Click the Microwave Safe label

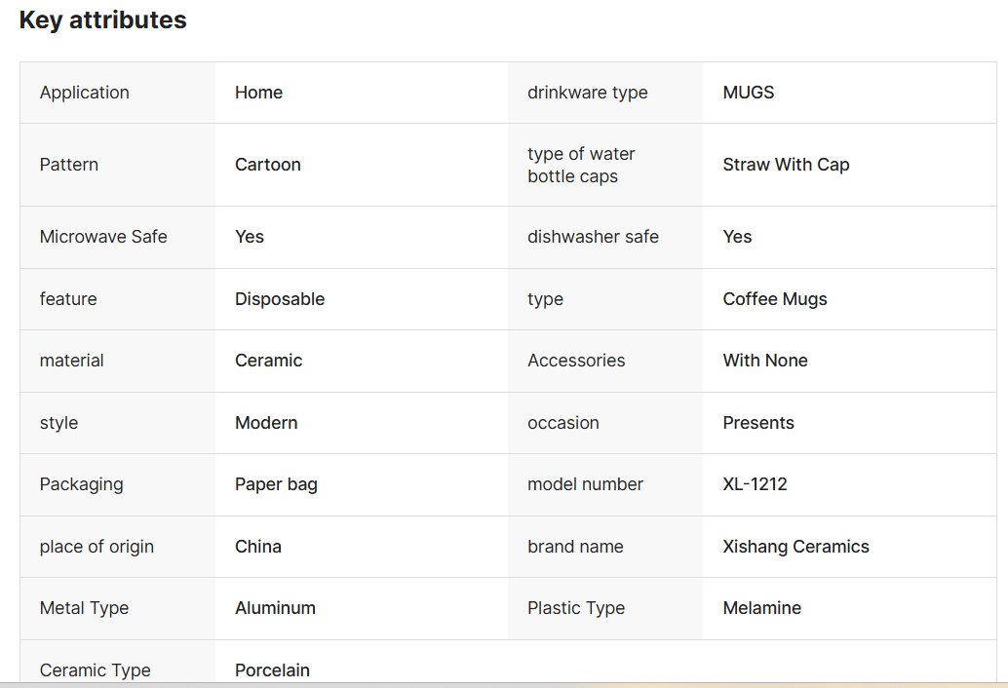pos(103,237)
